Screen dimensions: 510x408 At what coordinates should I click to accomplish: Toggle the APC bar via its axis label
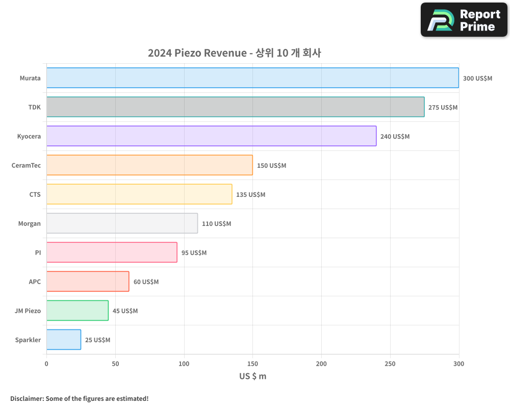coord(36,282)
